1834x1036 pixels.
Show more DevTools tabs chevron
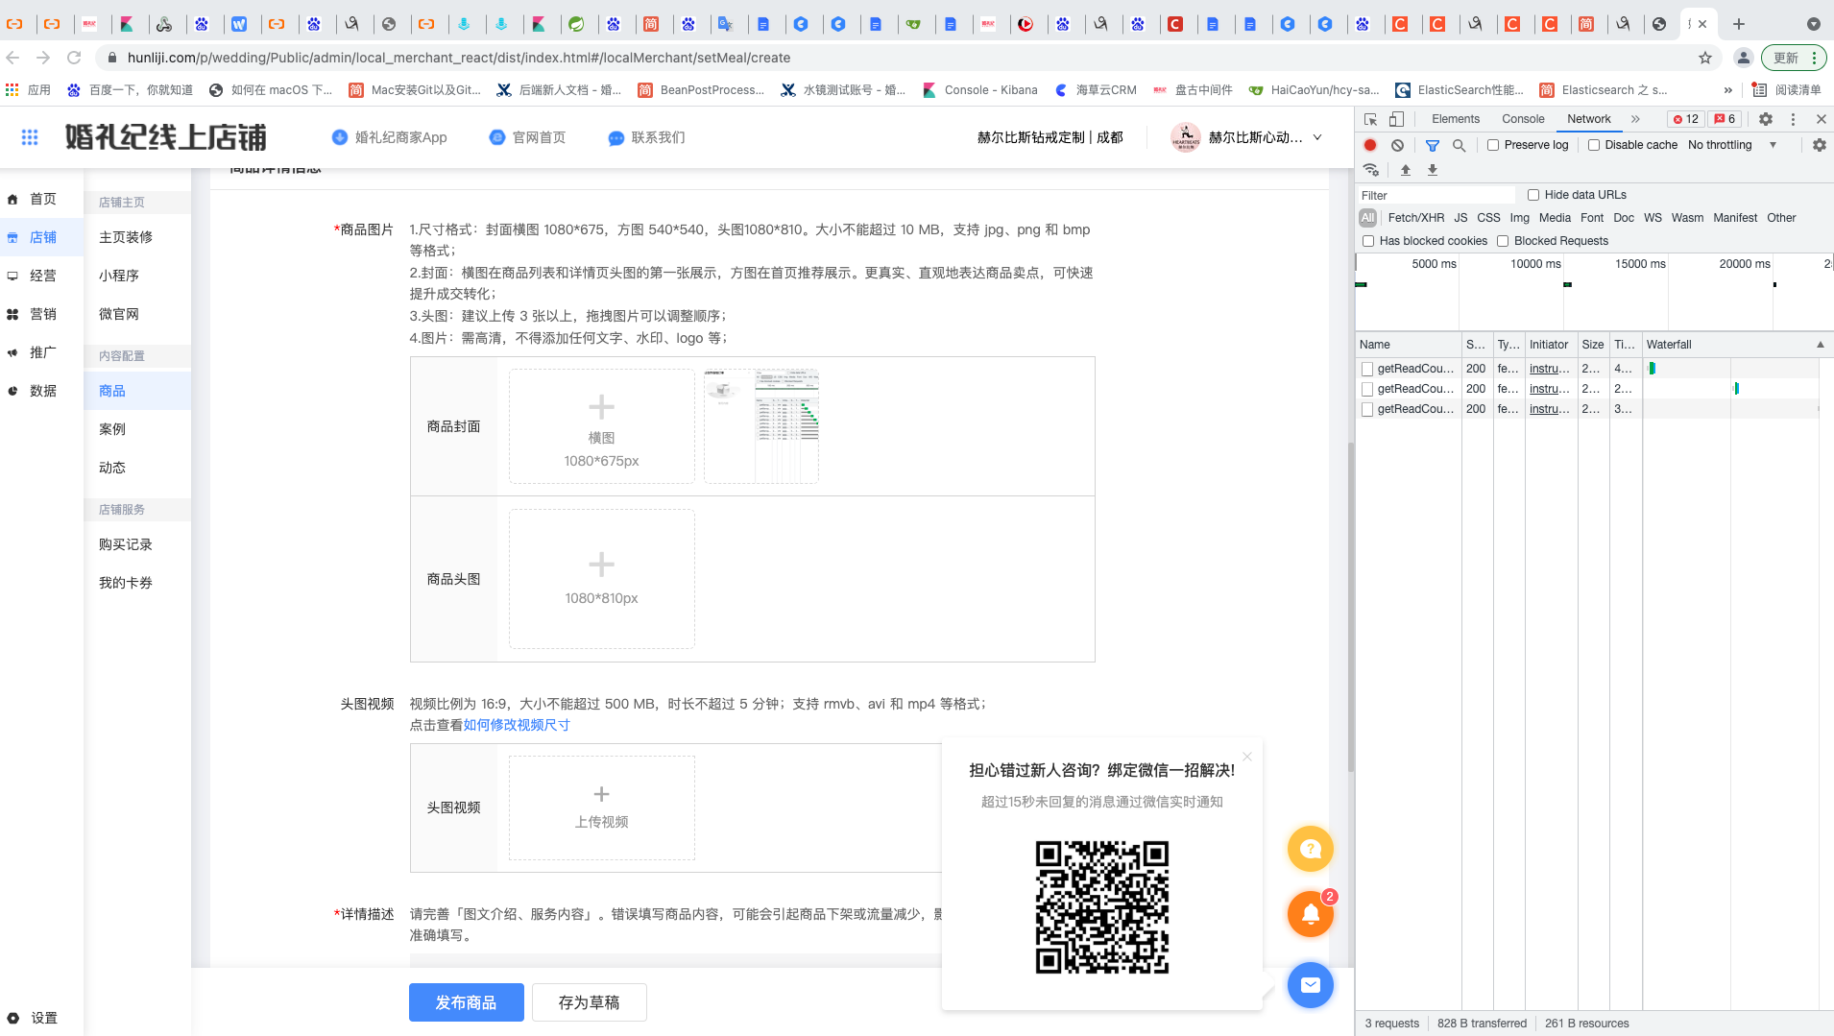pos(1635,119)
